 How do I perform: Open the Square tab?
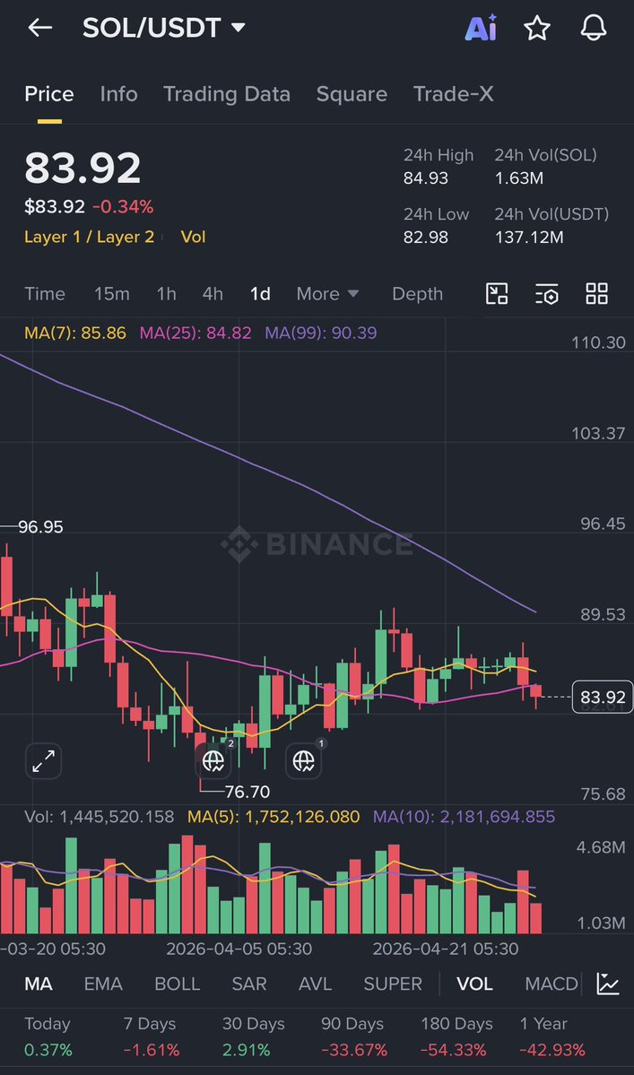click(352, 94)
